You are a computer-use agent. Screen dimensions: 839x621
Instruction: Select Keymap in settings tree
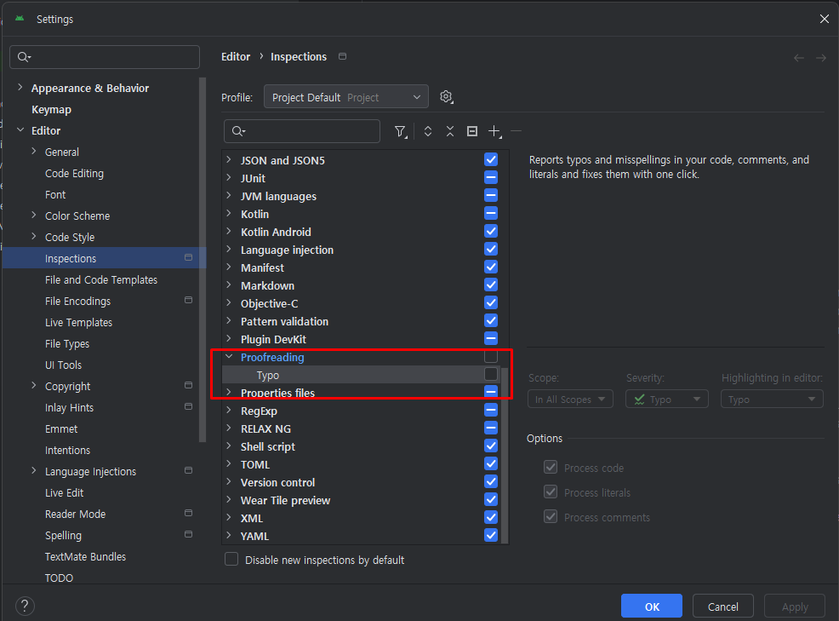(x=51, y=109)
